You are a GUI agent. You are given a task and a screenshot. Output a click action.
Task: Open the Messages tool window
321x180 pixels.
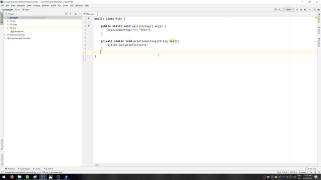[24, 169]
